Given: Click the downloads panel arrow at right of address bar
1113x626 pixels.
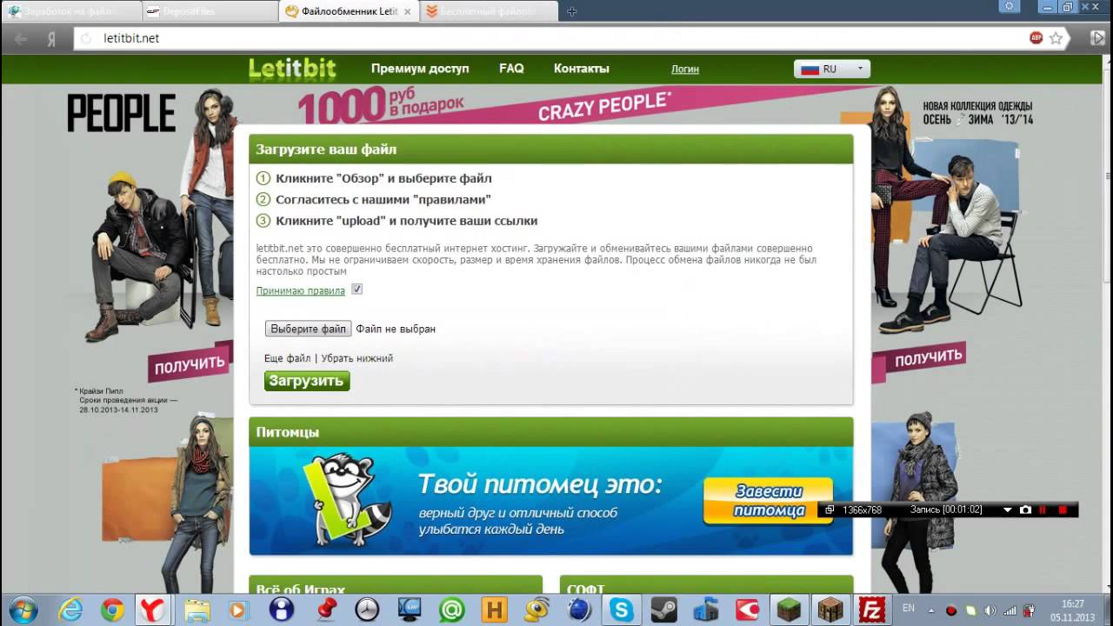Looking at the screenshot, I should pos(1097,38).
